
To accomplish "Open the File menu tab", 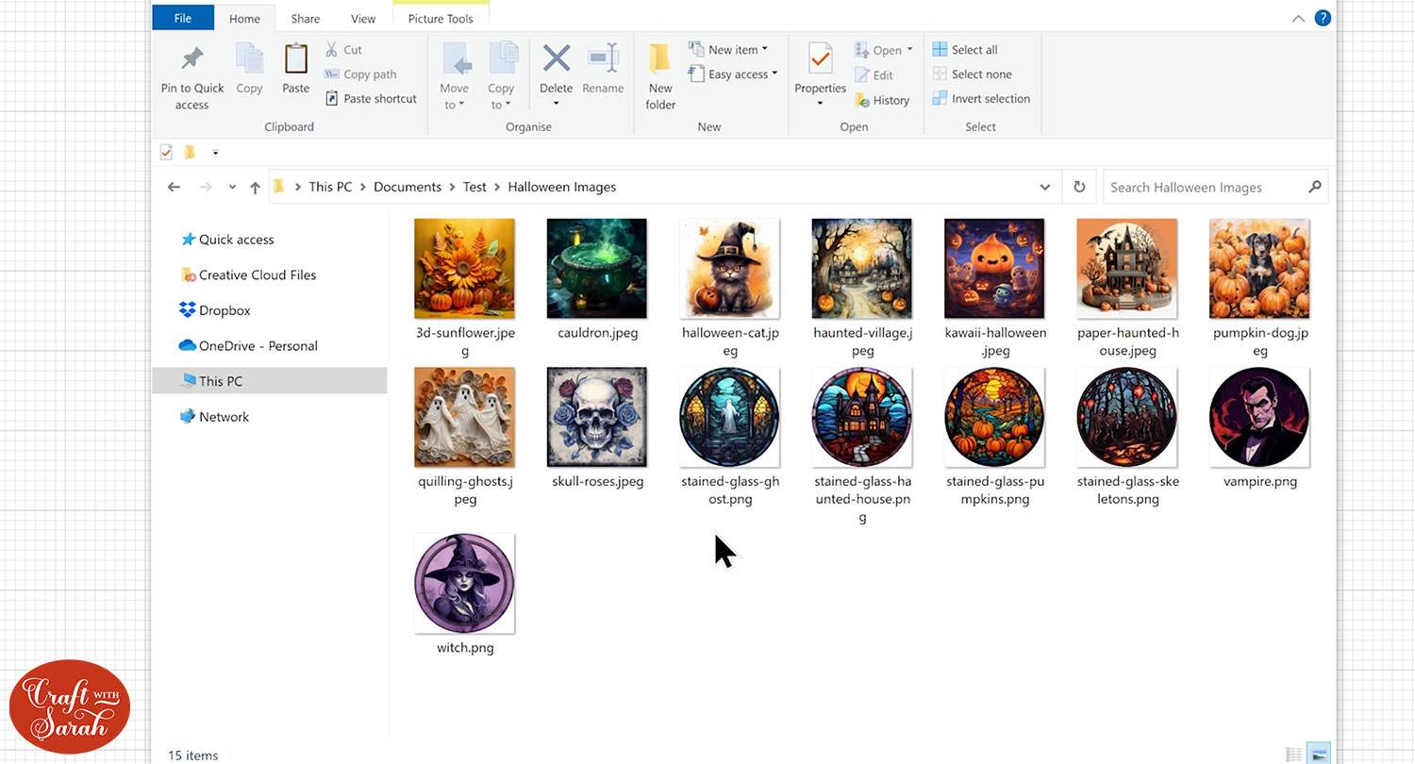I will pyautogui.click(x=183, y=19).
